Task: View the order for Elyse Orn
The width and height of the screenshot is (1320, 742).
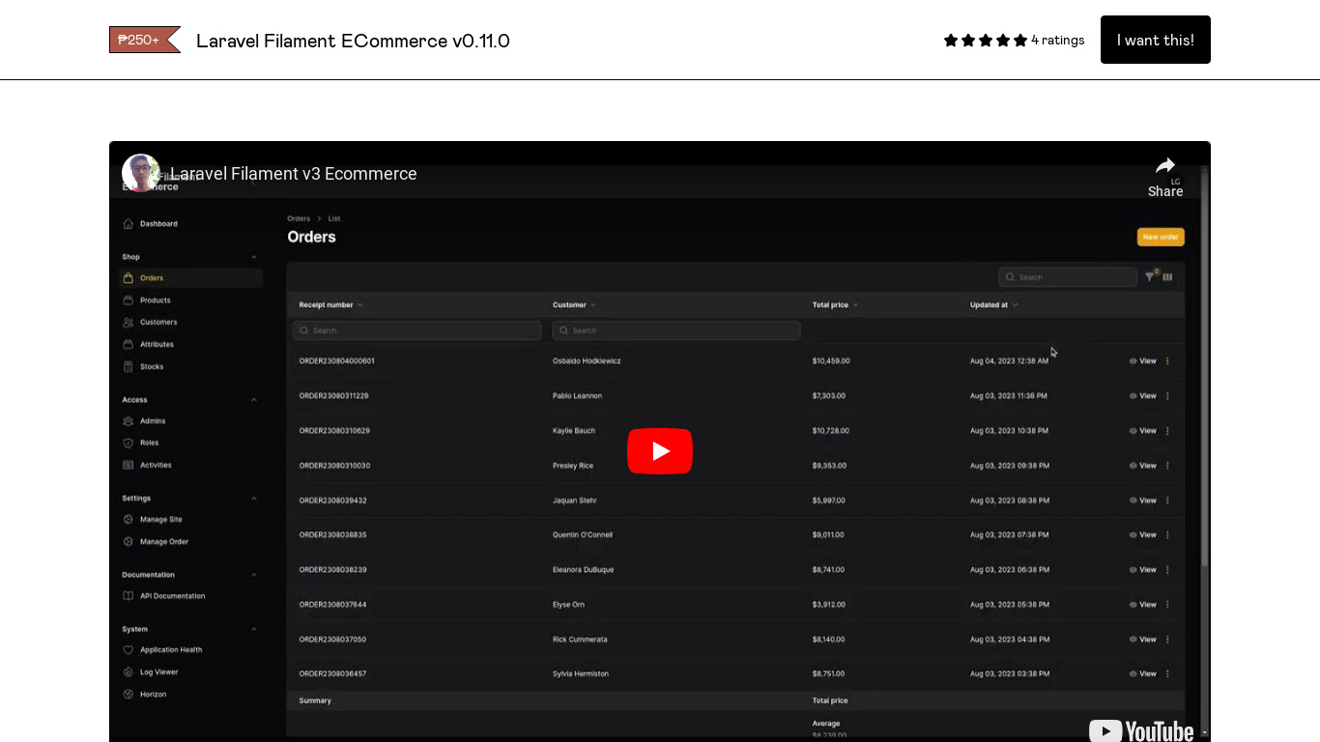Action: (x=1143, y=605)
